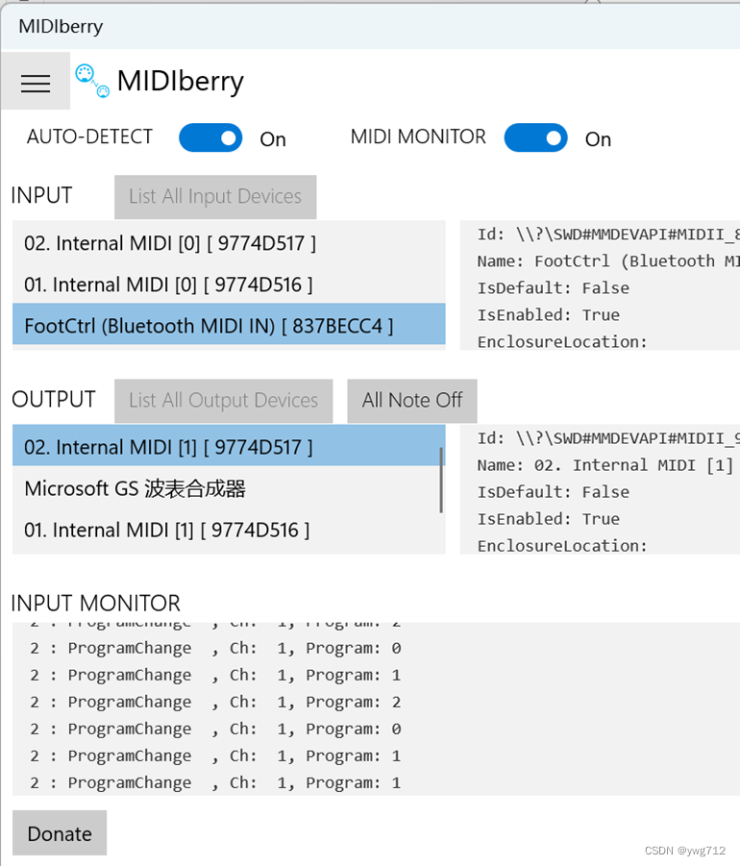Disable the MIDI MONITOR toggle
This screenshot has width=740, height=866.
pyautogui.click(x=535, y=137)
